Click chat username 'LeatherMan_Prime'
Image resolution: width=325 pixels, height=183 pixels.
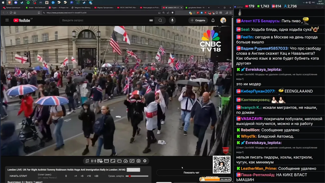click(x=259, y=169)
